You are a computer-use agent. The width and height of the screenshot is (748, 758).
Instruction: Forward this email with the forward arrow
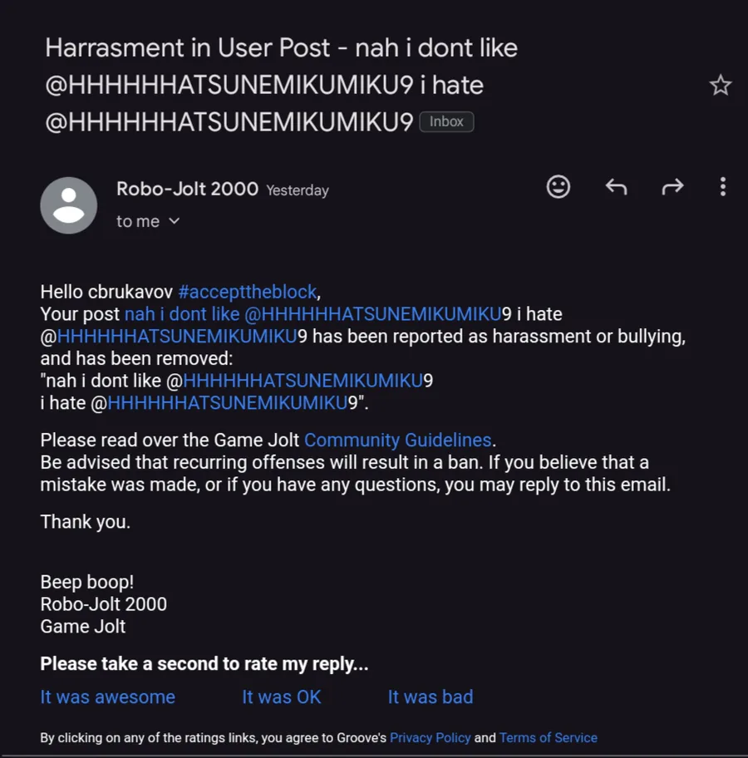[x=672, y=187]
